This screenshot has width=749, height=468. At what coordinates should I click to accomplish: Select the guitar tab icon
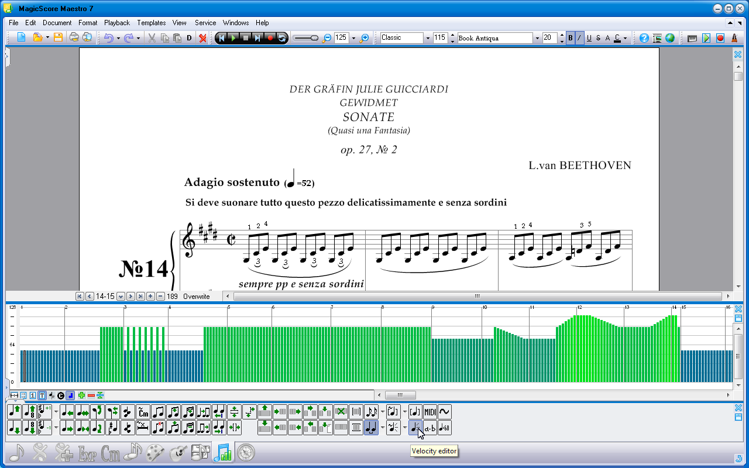[178, 452]
